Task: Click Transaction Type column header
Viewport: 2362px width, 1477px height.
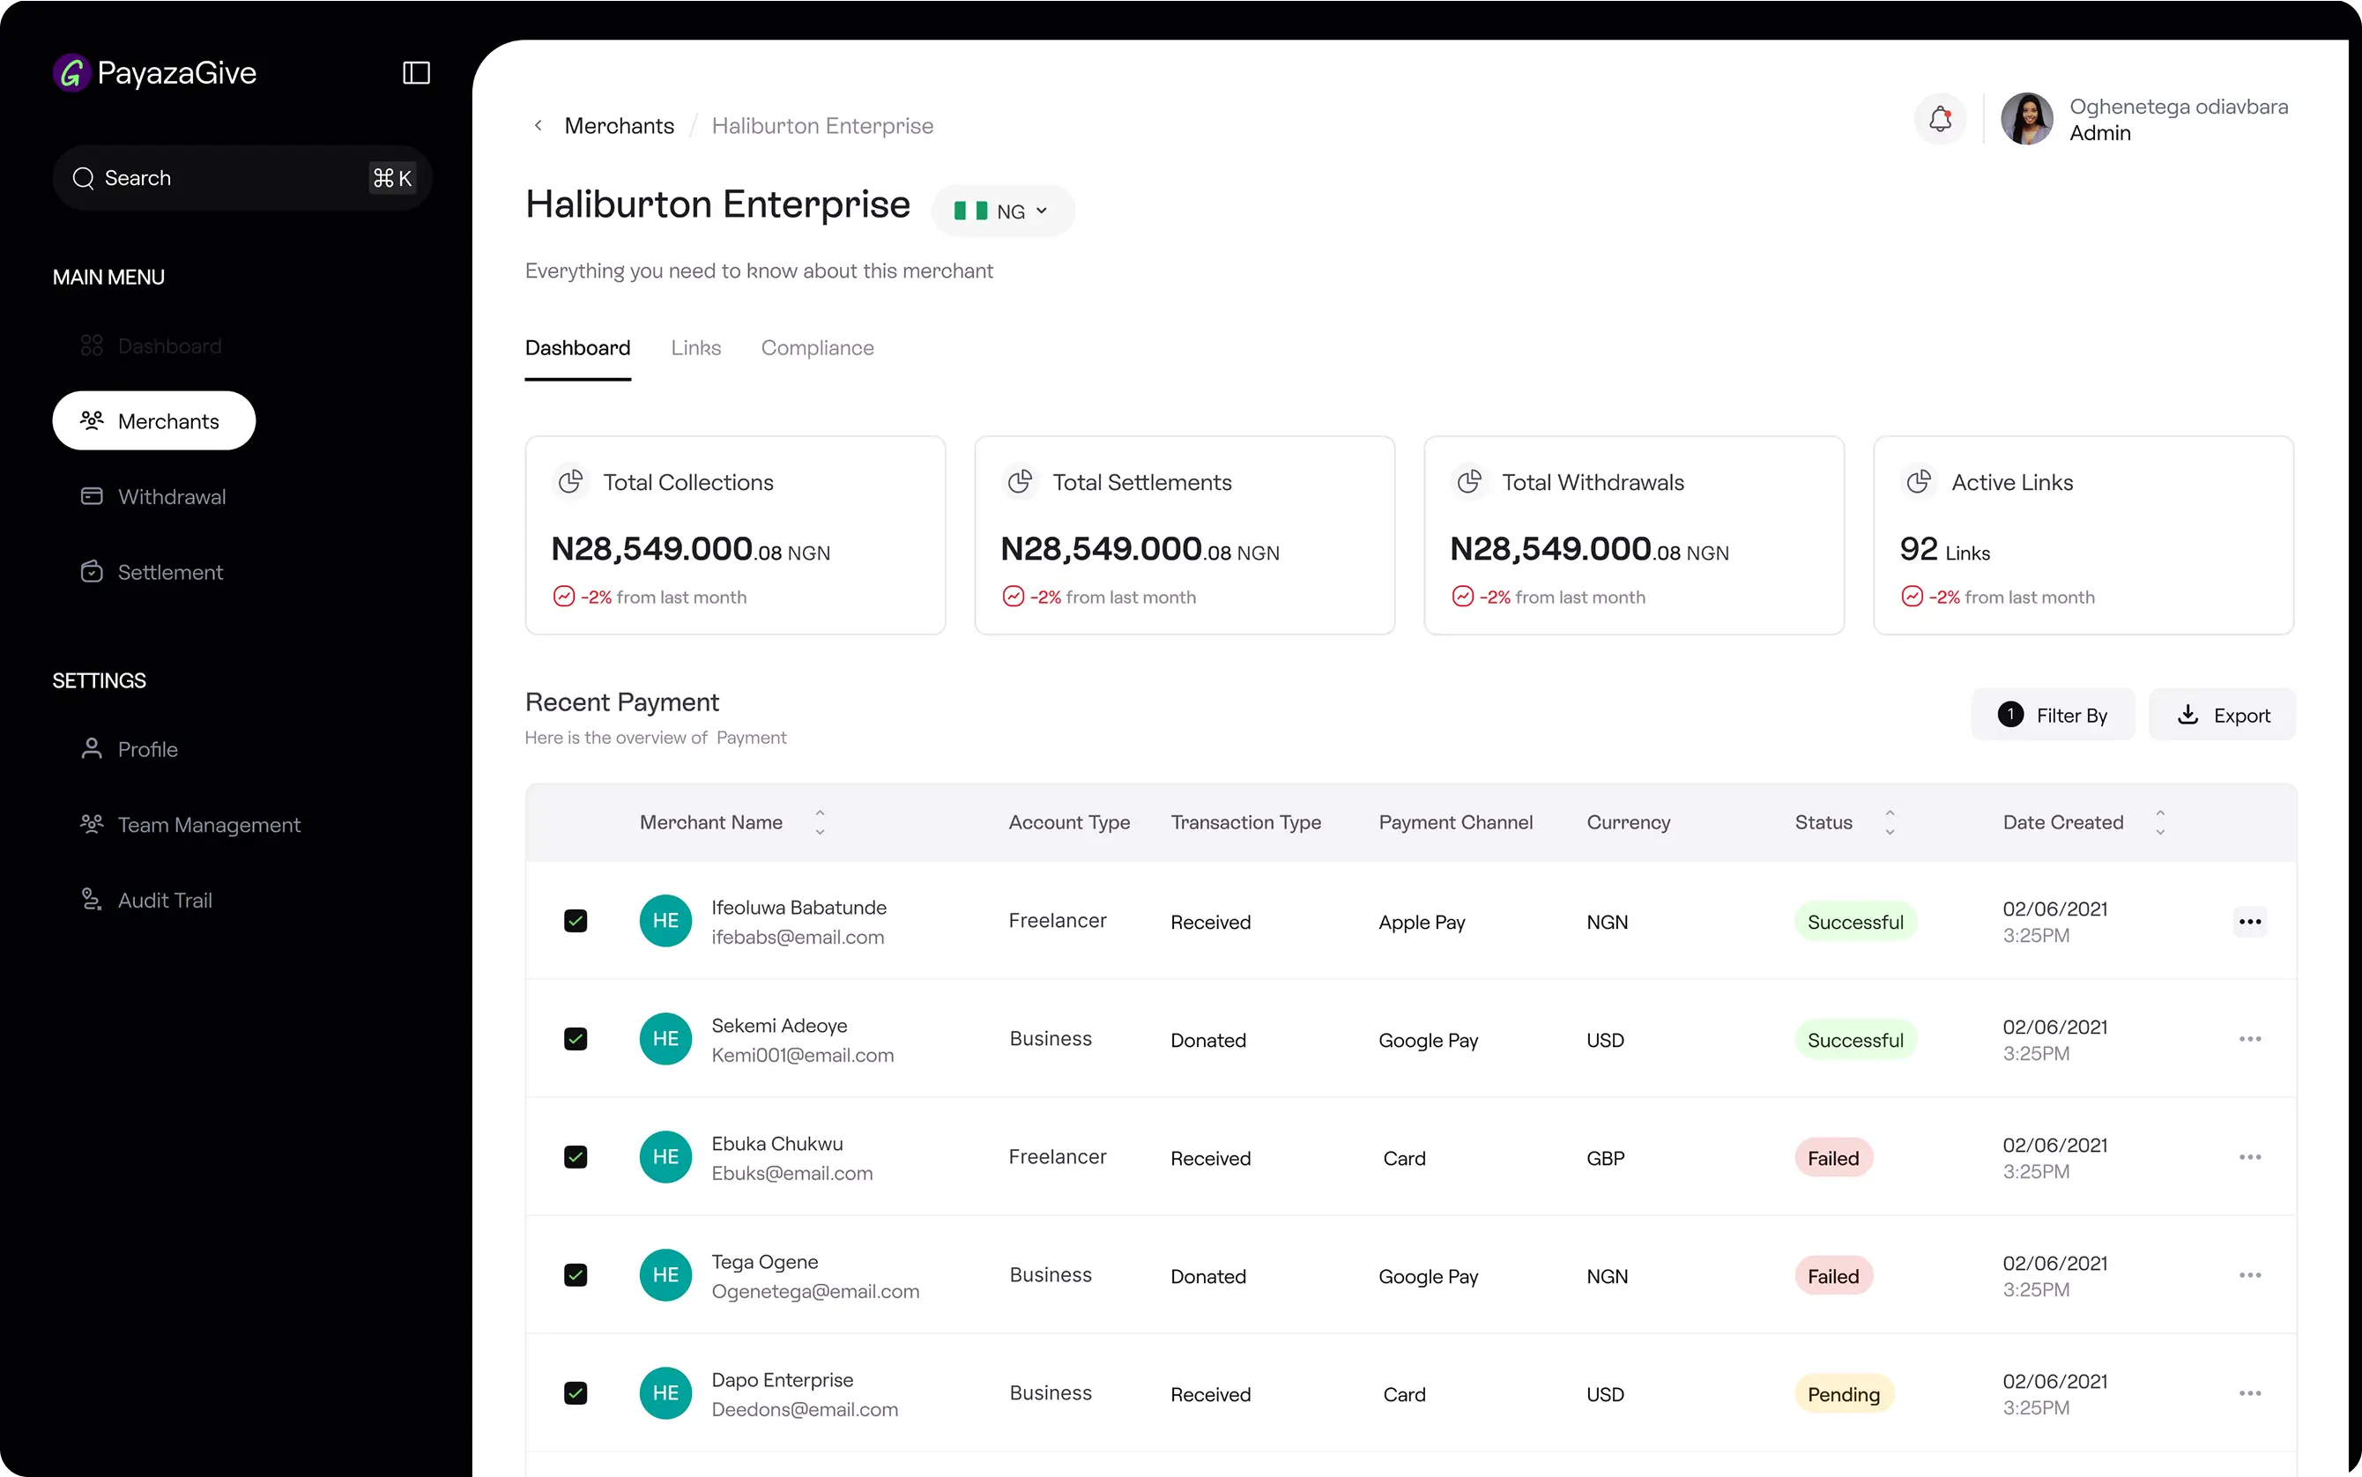Action: pos(1246,822)
